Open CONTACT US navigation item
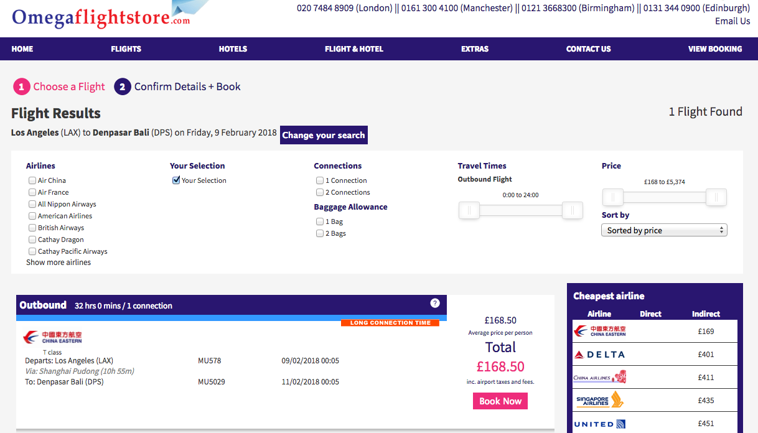758x433 pixels. (589, 49)
